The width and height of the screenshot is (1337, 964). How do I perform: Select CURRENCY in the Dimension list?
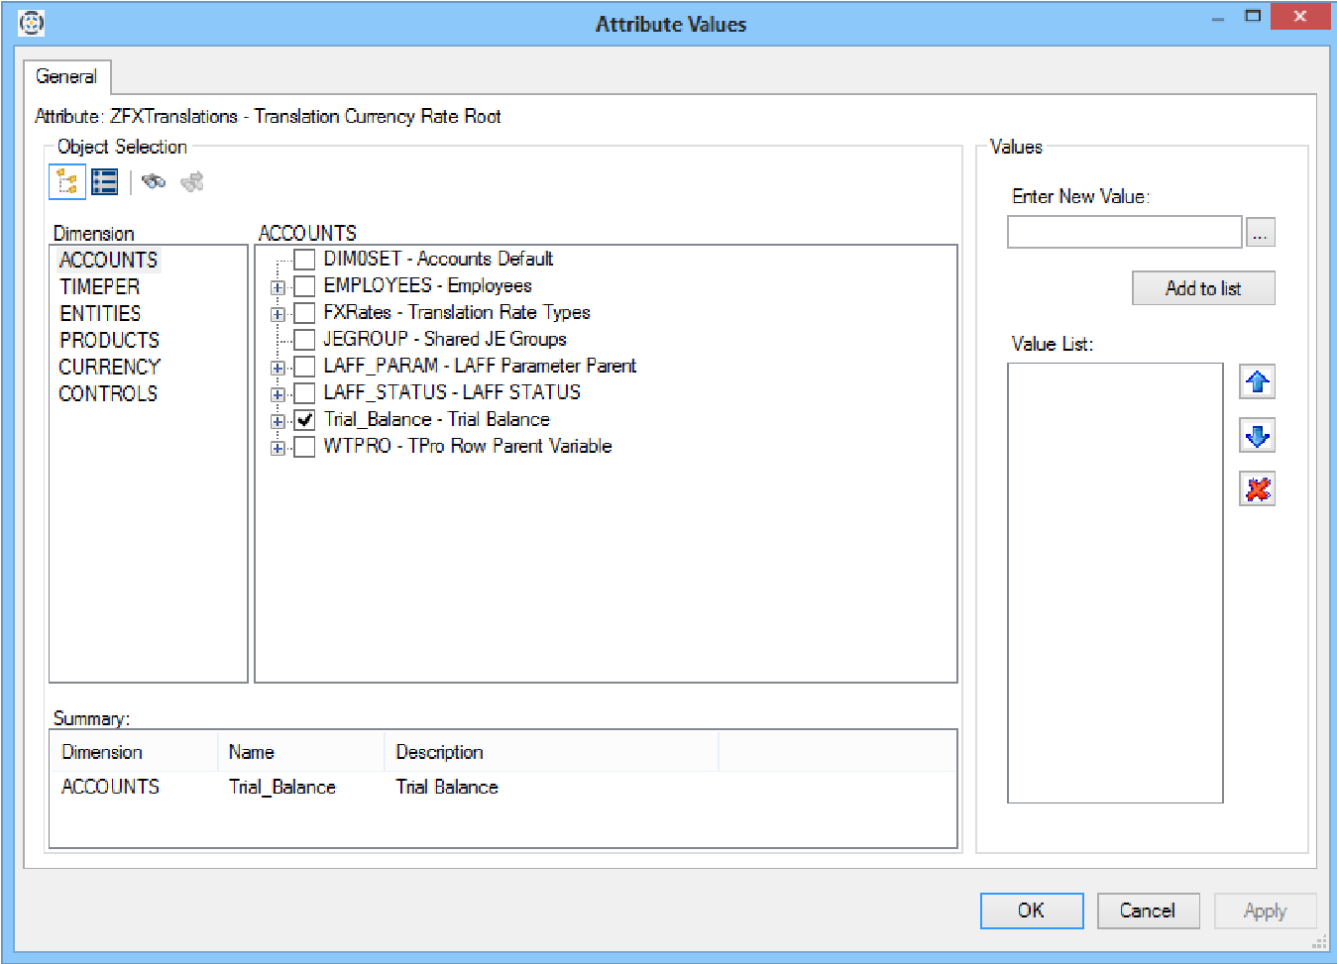109,367
